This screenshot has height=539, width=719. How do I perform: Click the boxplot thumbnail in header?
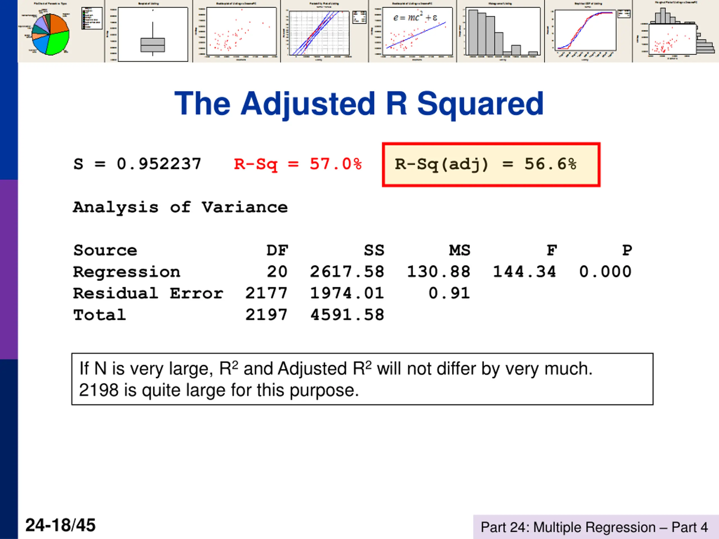(x=149, y=31)
